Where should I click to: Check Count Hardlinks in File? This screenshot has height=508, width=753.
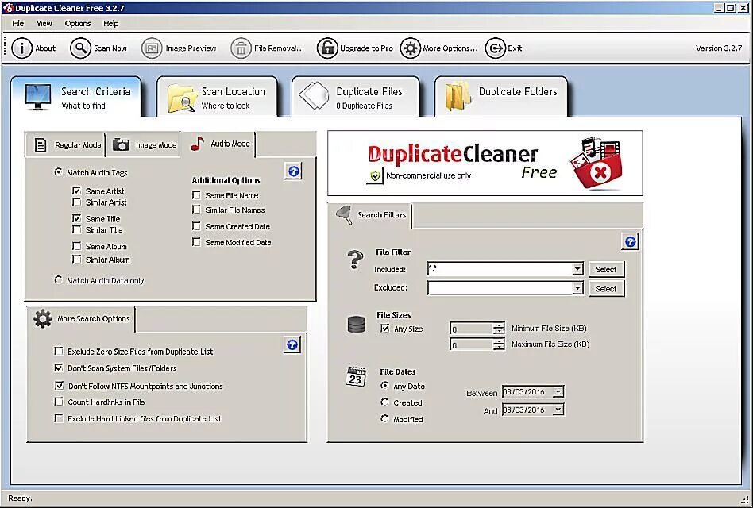click(x=59, y=402)
